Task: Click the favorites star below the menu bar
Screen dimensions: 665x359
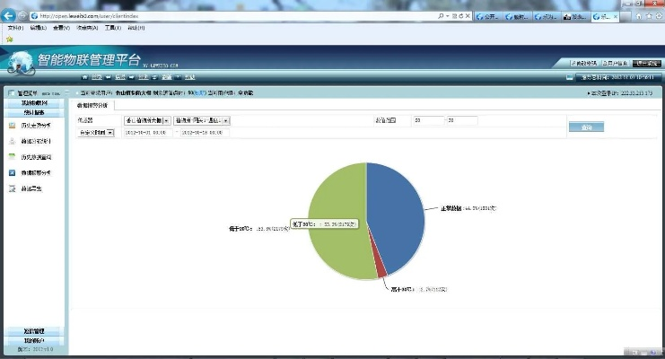Action: pos(9,39)
